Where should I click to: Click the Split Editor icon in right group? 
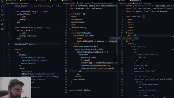click(169, 1)
